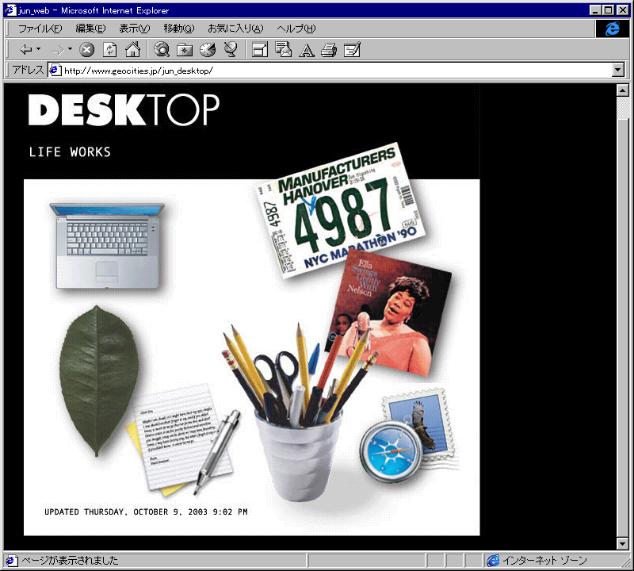Open the Search toolbar icon
This screenshot has width=634, height=571.
pos(162,50)
